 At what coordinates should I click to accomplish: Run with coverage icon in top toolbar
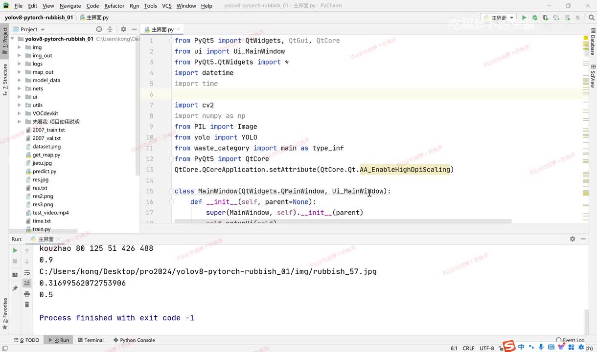546,18
